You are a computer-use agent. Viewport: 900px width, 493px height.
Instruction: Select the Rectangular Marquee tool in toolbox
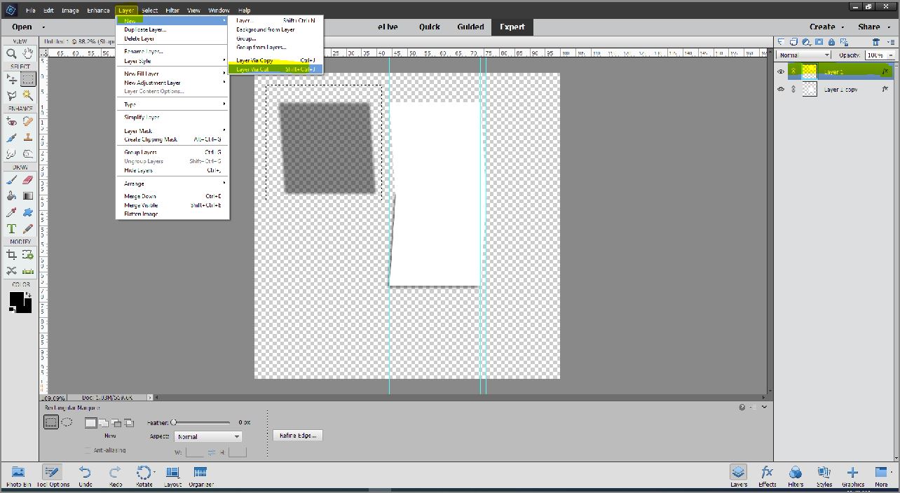click(28, 79)
